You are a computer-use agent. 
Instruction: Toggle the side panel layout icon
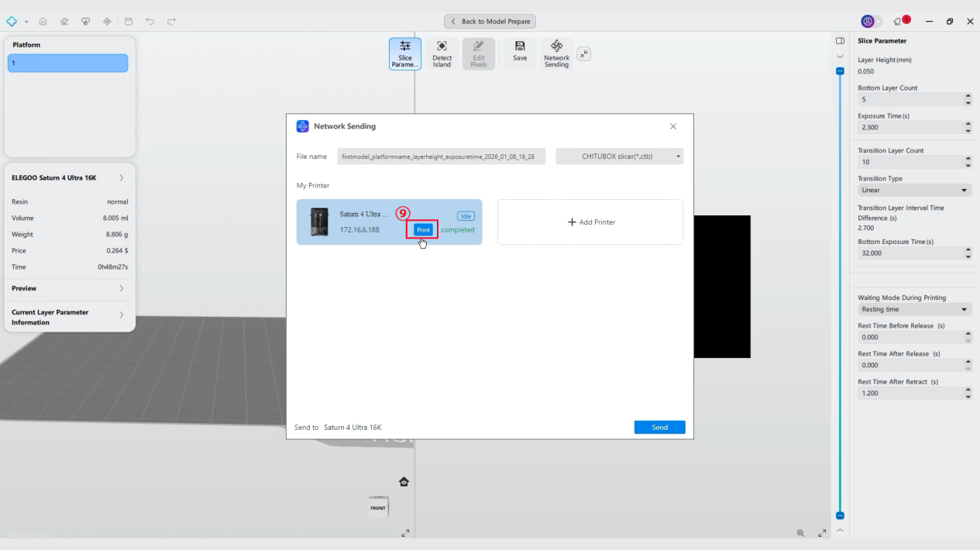[840, 40]
